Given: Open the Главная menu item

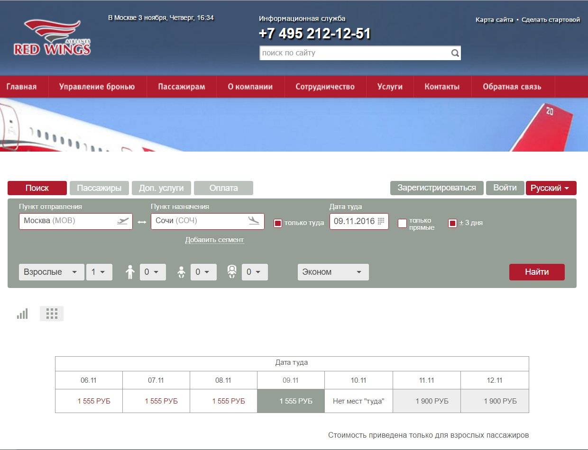Looking at the screenshot, I should tap(21, 87).
